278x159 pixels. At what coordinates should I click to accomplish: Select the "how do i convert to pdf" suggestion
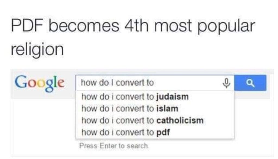point(126,132)
